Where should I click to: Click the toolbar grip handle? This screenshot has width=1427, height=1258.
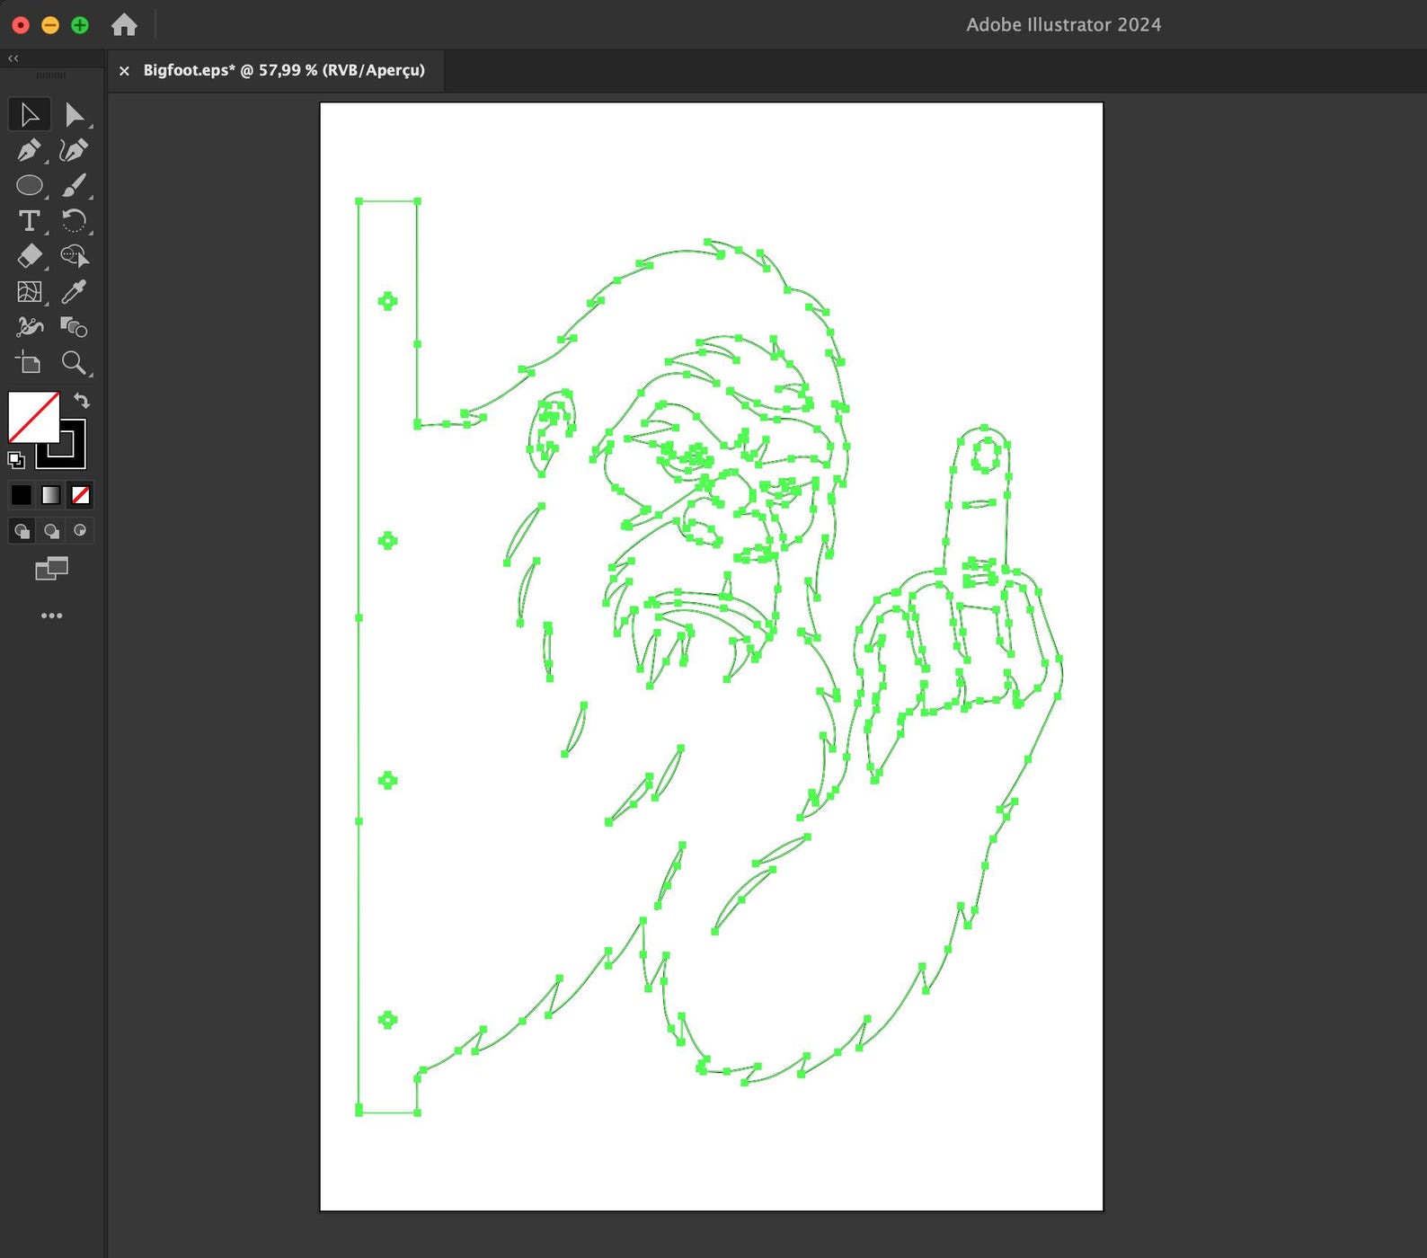[x=50, y=75]
